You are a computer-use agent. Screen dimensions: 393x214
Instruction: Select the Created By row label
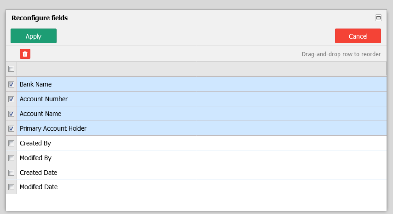tap(35, 143)
